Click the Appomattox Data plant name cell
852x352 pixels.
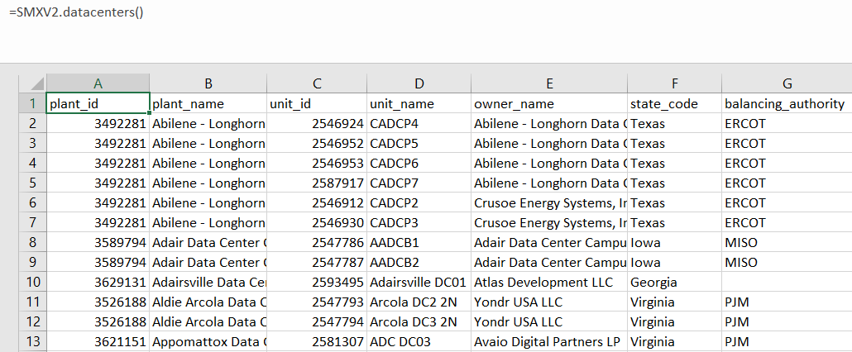[208, 341]
